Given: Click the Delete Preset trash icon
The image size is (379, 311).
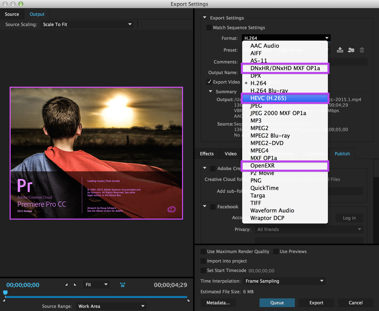Looking at the screenshot, I should (362, 50).
